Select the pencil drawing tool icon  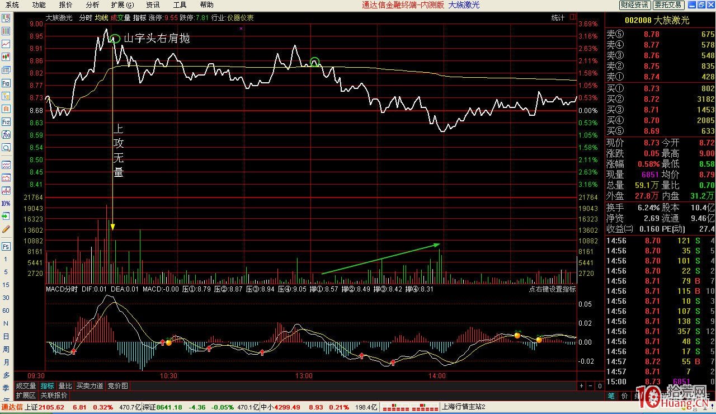point(6,229)
